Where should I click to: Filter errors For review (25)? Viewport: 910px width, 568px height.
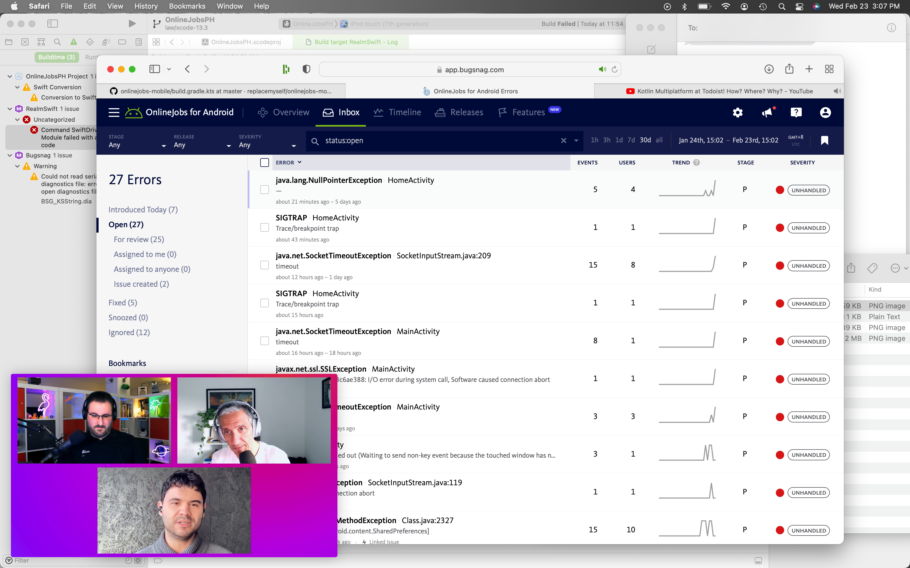click(x=139, y=239)
